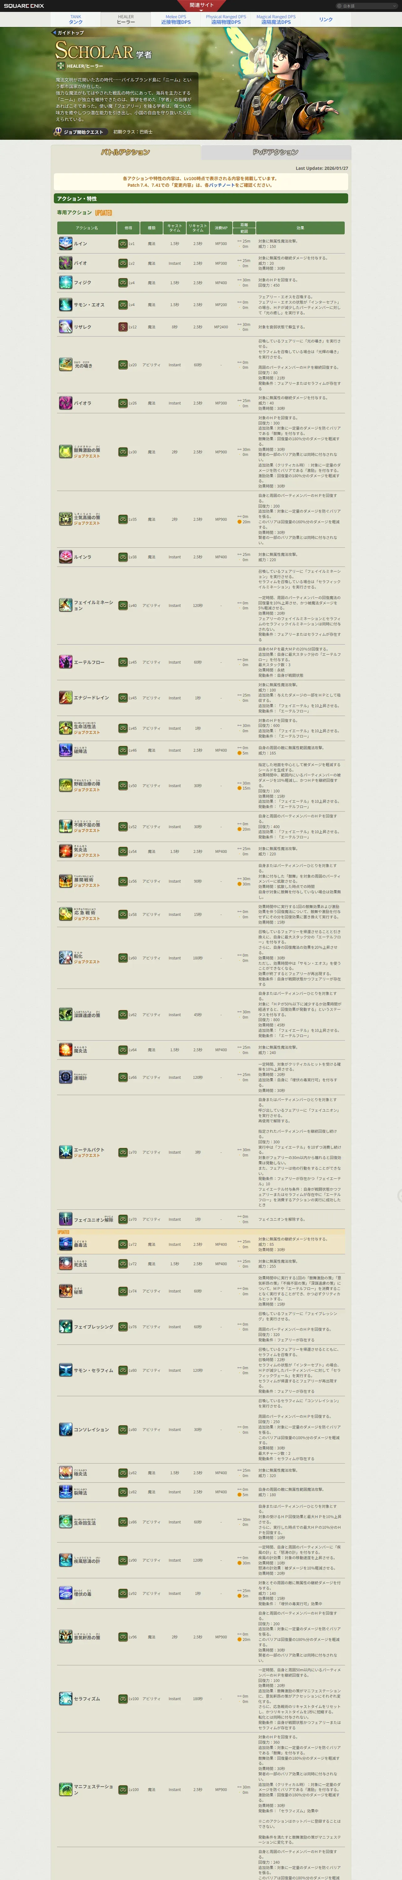The height and width of the screenshot is (1880, 402).
Task: Click the マニフェステーション action icon
Action: coord(66,1789)
